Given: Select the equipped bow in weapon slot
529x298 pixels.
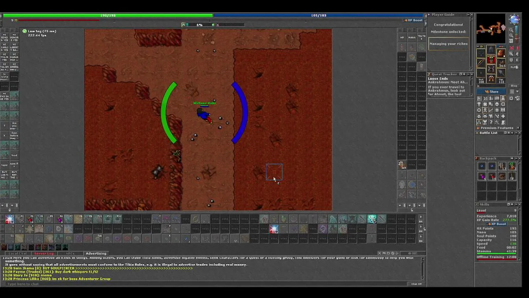Looking at the screenshot, I should coord(481,63).
